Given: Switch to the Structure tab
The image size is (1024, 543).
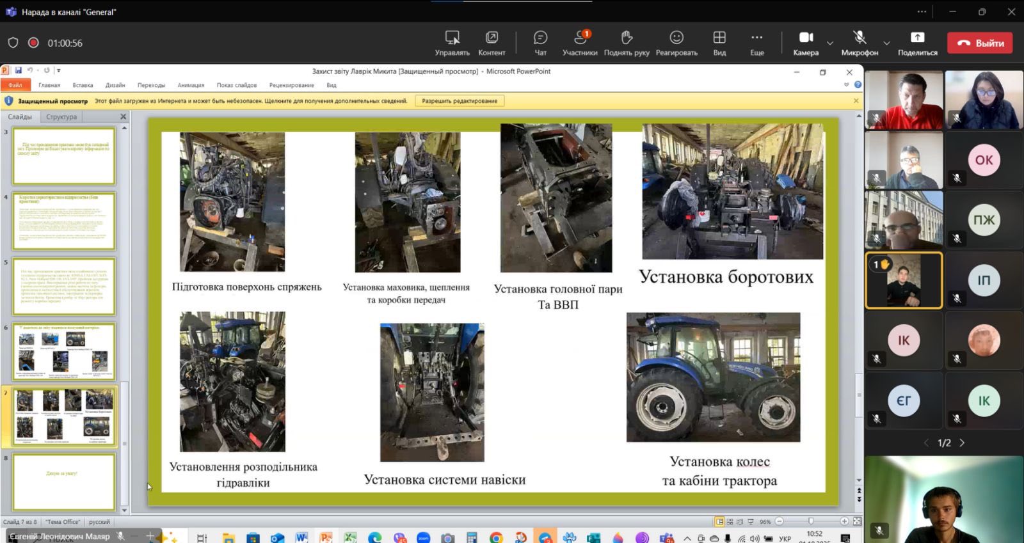Looking at the screenshot, I should click(61, 117).
